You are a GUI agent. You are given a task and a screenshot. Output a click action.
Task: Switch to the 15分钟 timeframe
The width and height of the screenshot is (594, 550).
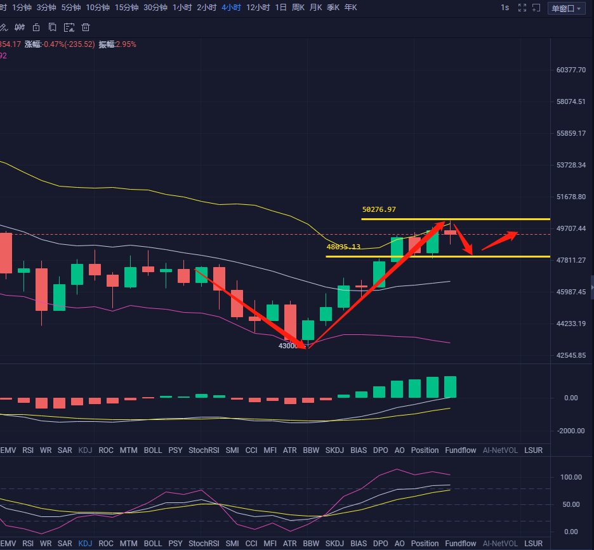coord(126,8)
